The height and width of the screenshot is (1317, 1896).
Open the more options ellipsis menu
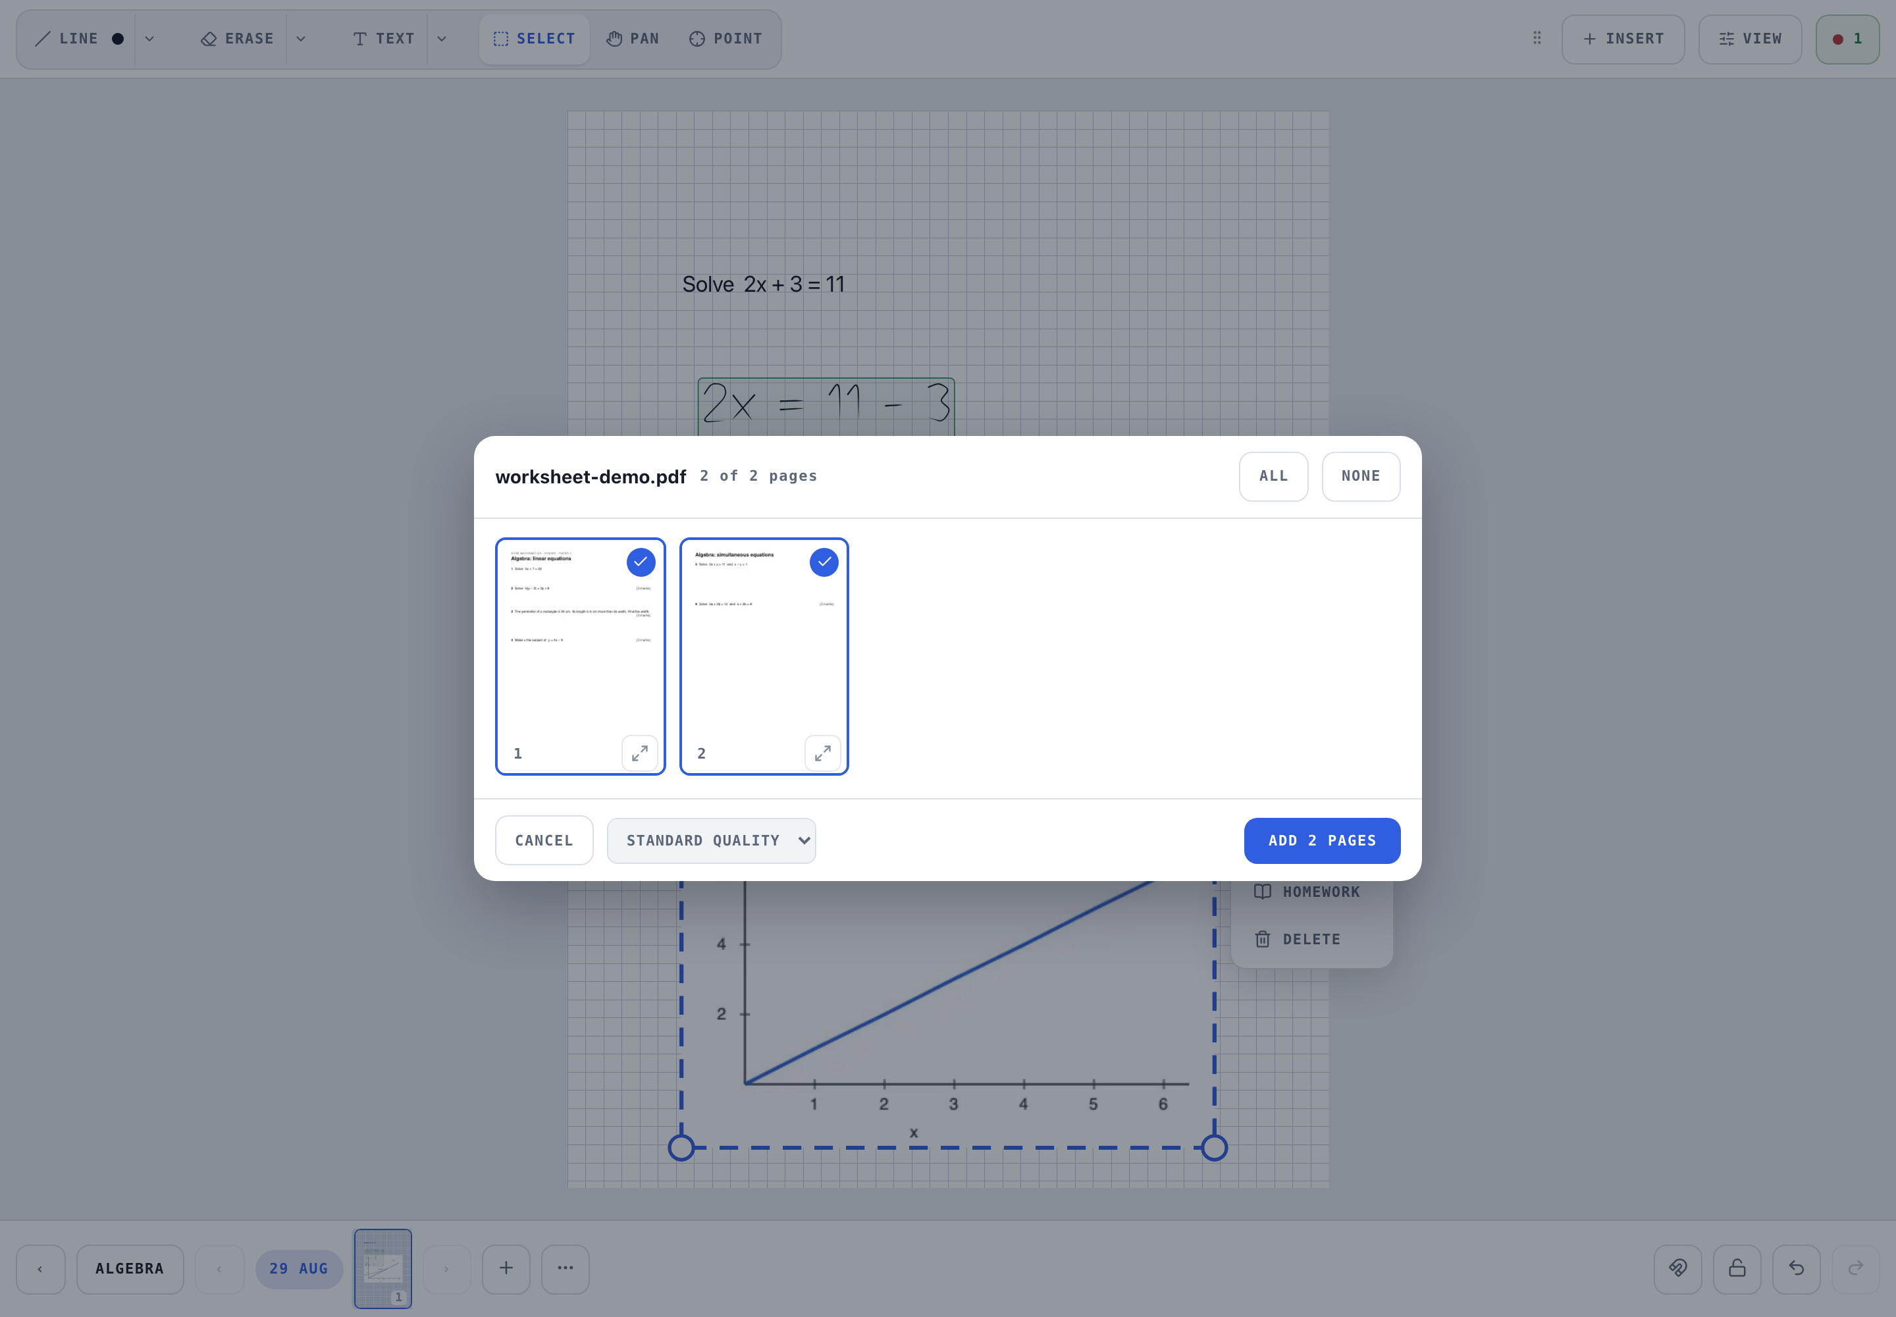click(565, 1269)
